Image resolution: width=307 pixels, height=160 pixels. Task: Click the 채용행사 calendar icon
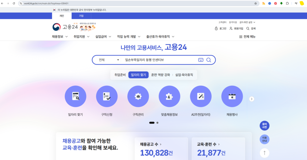pyautogui.click(x=232, y=96)
